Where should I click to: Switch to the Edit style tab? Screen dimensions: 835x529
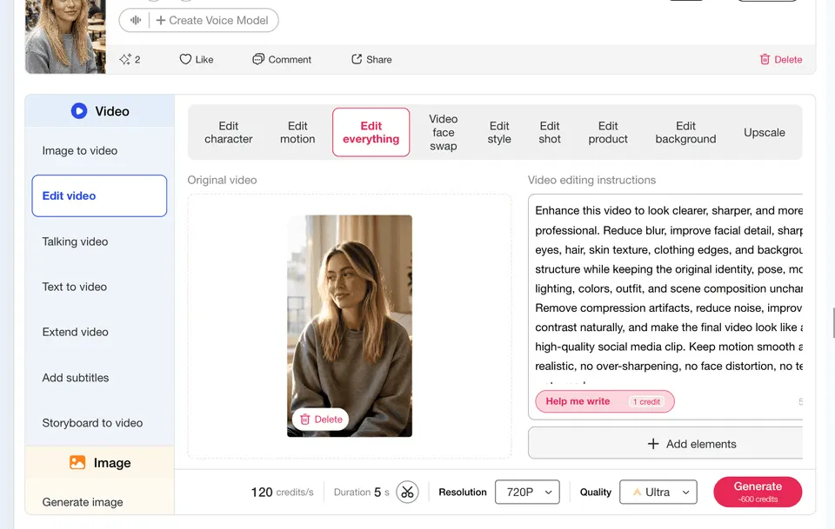499,132
